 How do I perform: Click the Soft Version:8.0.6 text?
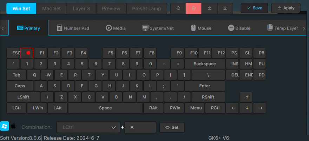click(x=20, y=138)
